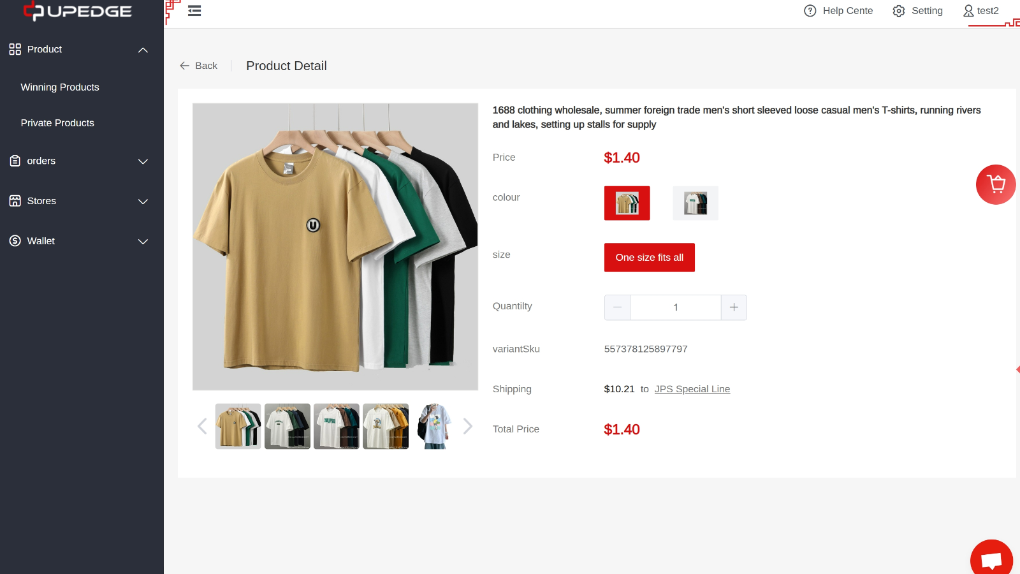Select the fifth model photo thumbnail
This screenshot has width=1020, height=574.
tap(435, 426)
